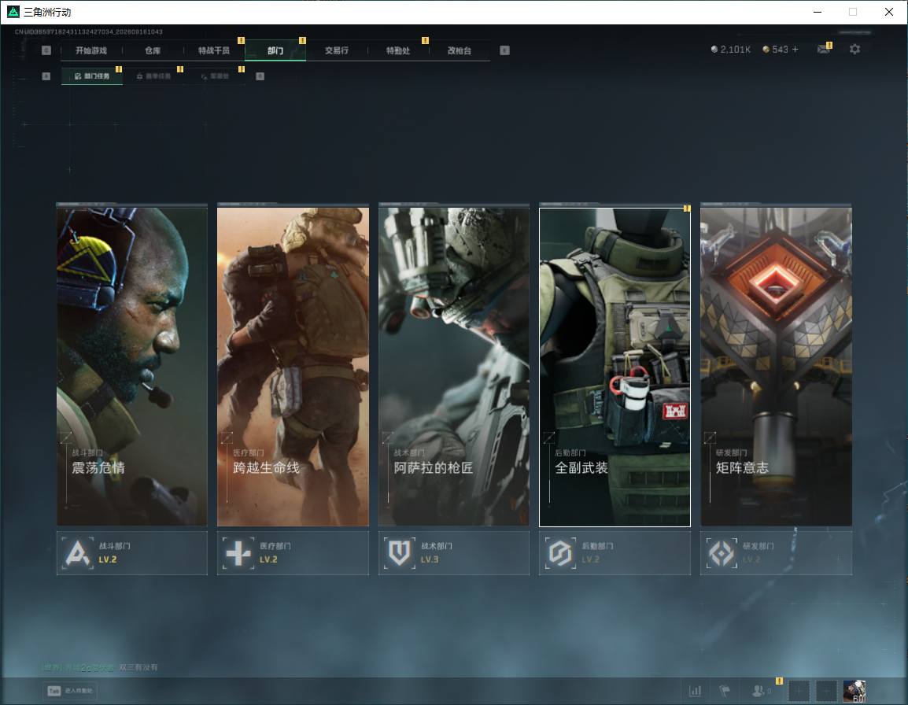Screen dimensions: 908x705
Task: Open the 跨越生命线 medical department card
Action: [293, 366]
